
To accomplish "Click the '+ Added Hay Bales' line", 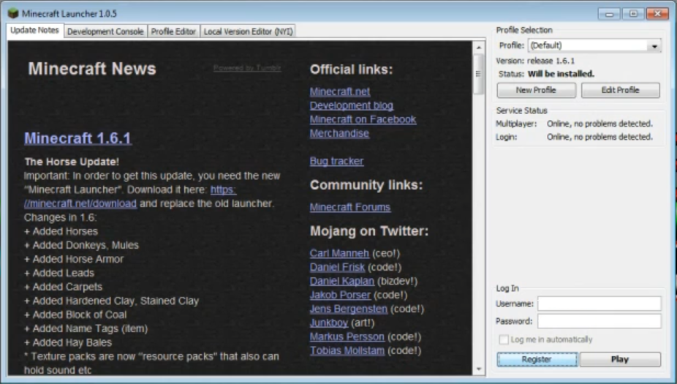I will (68, 342).
